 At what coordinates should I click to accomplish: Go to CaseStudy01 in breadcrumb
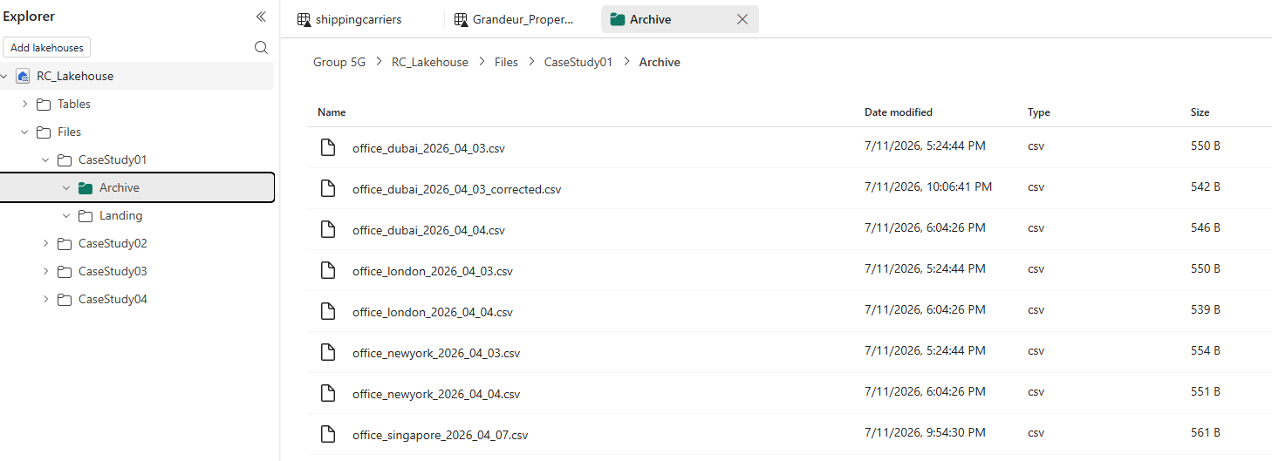578,62
